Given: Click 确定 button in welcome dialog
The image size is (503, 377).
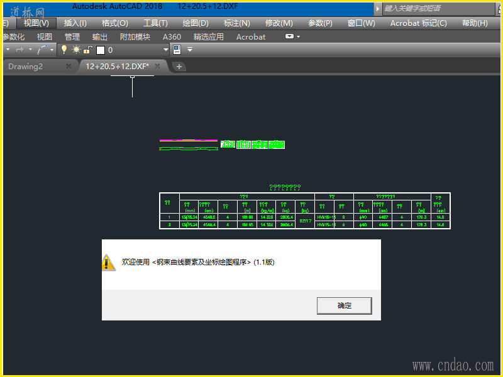Looking at the screenshot, I should pos(344,305).
